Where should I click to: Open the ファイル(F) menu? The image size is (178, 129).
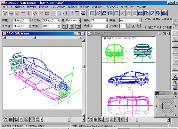(x=7, y=7)
